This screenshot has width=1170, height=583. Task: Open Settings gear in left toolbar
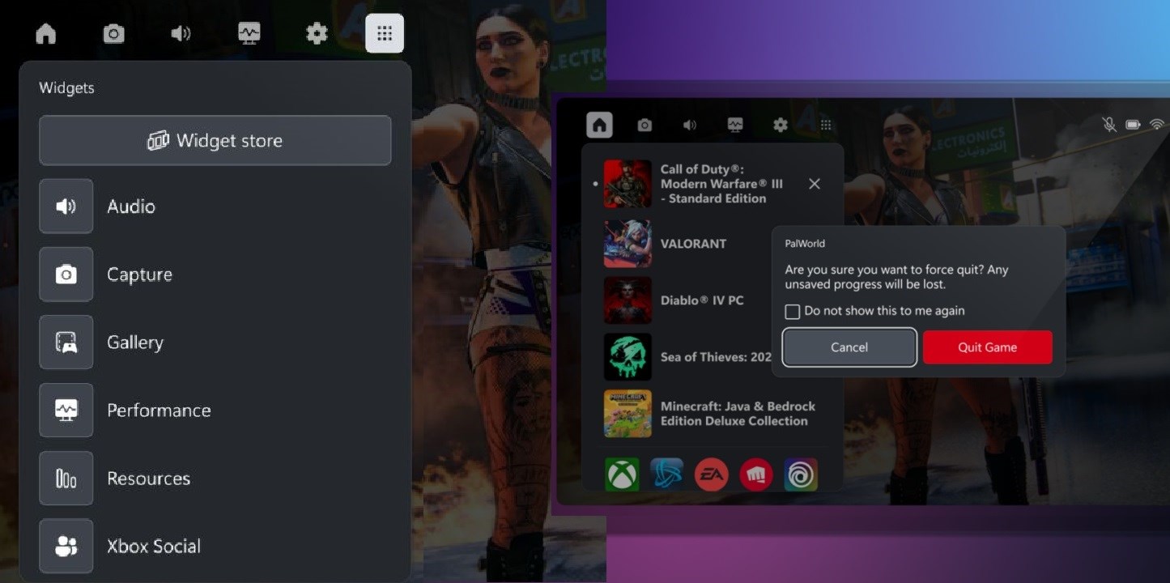317,33
